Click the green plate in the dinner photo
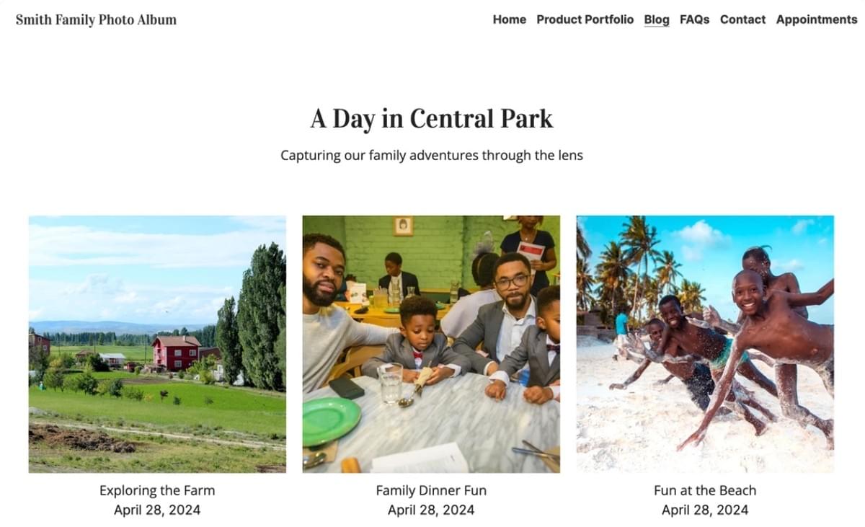The height and width of the screenshot is (527, 865). pyautogui.click(x=331, y=421)
